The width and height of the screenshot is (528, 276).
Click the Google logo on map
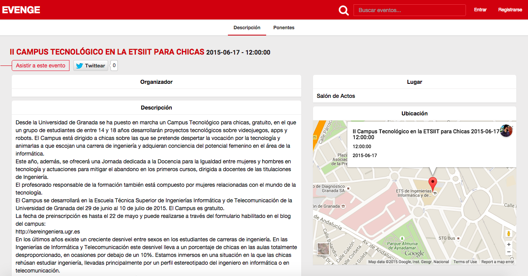[414, 254]
